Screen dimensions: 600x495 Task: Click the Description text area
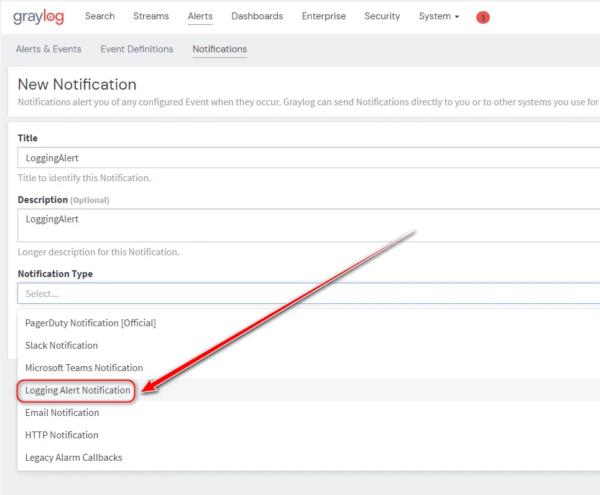[308, 225]
